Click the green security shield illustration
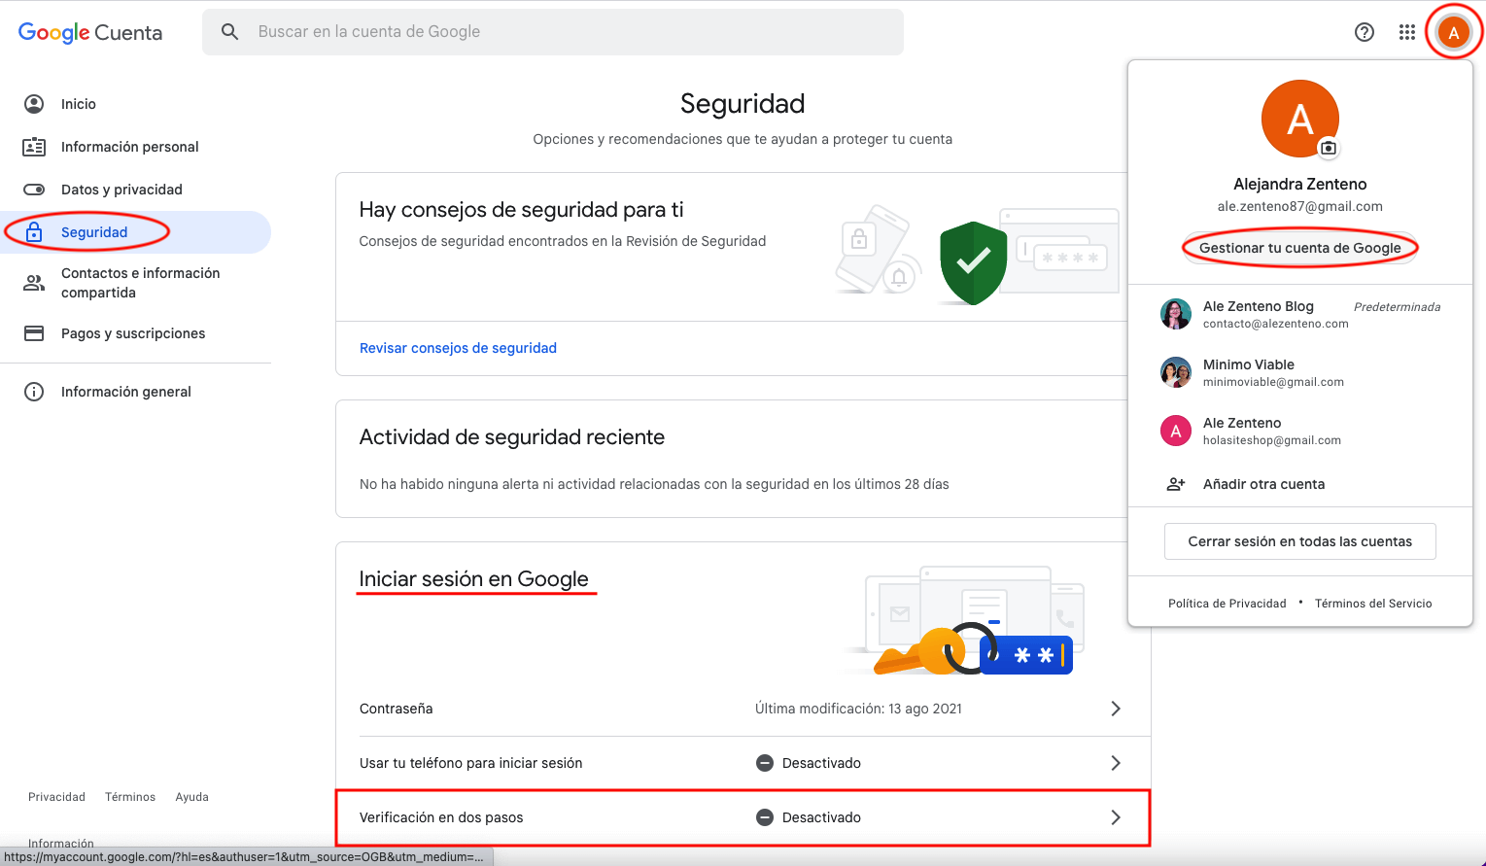 [x=973, y=262]
